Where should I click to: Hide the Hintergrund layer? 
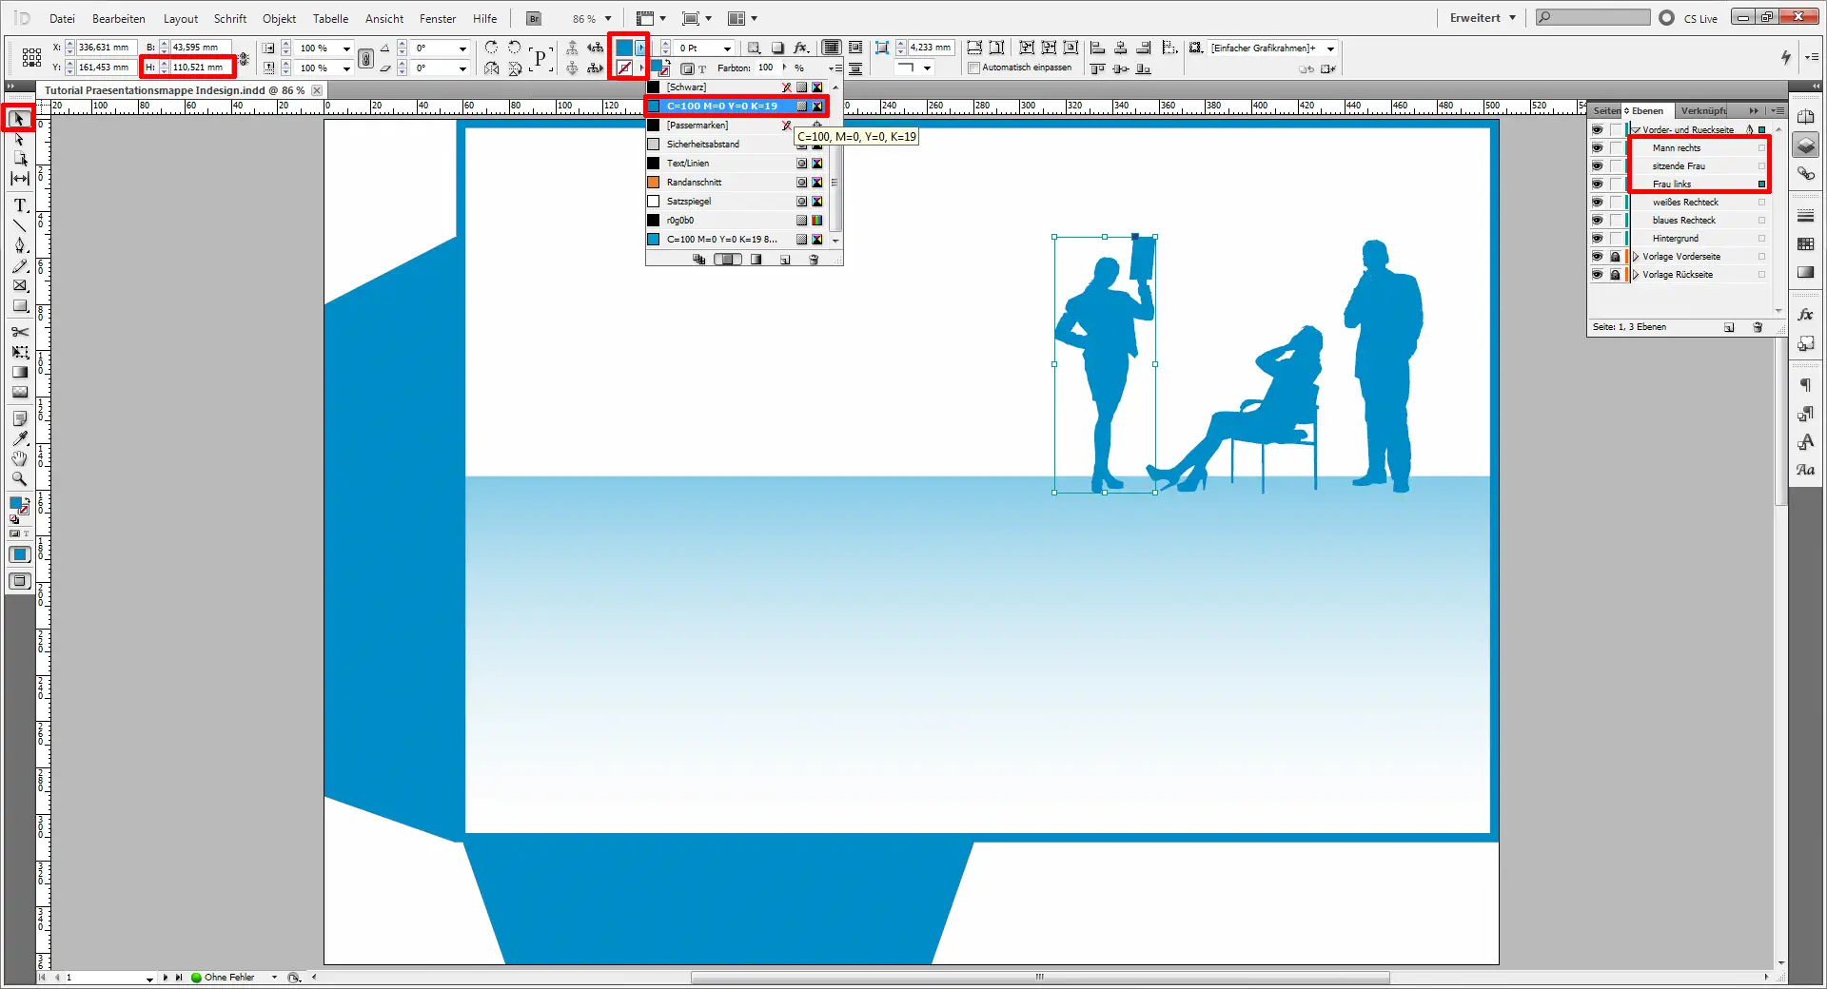click(x=1598, y=238)
